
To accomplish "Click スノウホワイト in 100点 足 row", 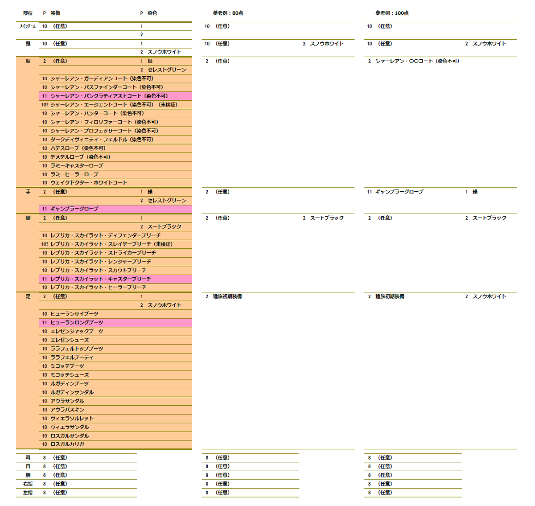I will click(490, 296).
